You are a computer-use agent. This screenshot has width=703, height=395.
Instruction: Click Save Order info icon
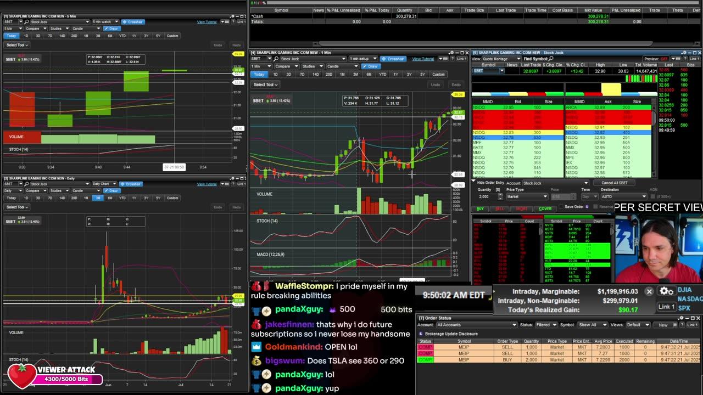pyautogui.click(x=587, y=206)
